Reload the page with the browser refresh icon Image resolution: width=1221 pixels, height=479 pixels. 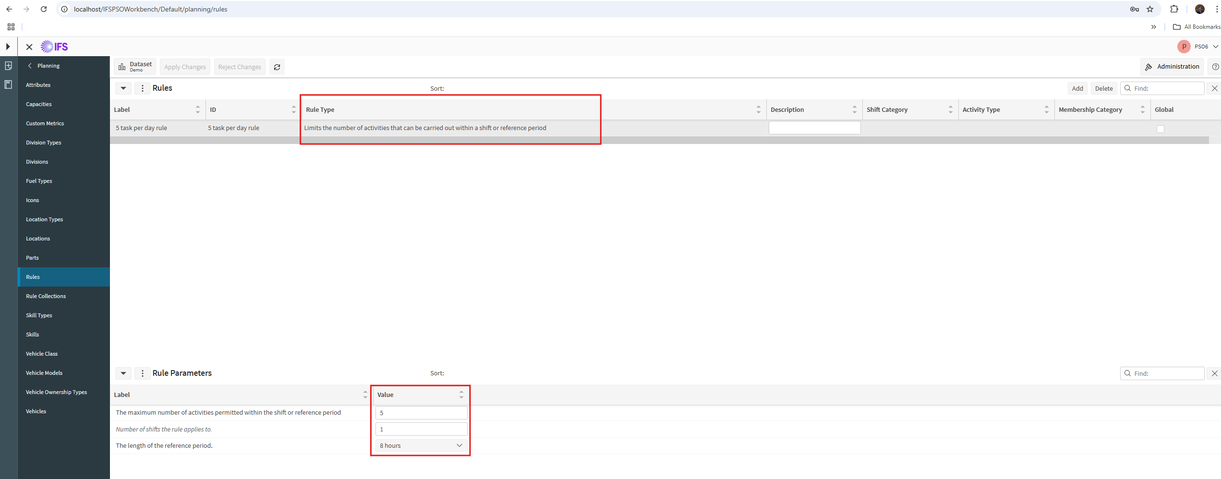coord(44,9)
